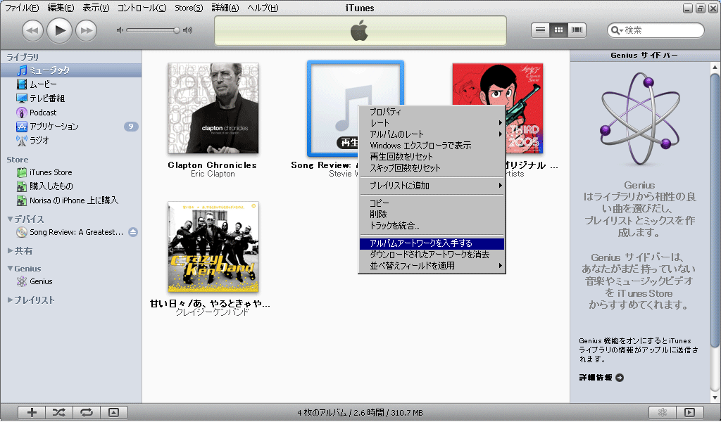
Task: Choose スキップ回数をリセット
Action: point(432,168)
